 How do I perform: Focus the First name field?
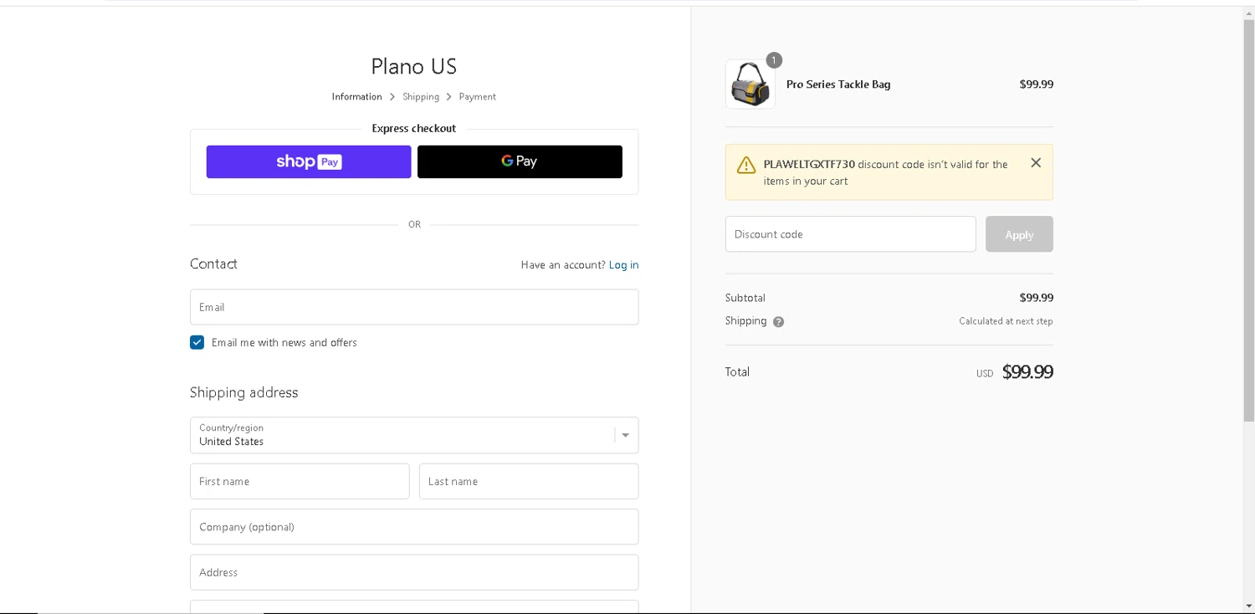tap(300, 481)
